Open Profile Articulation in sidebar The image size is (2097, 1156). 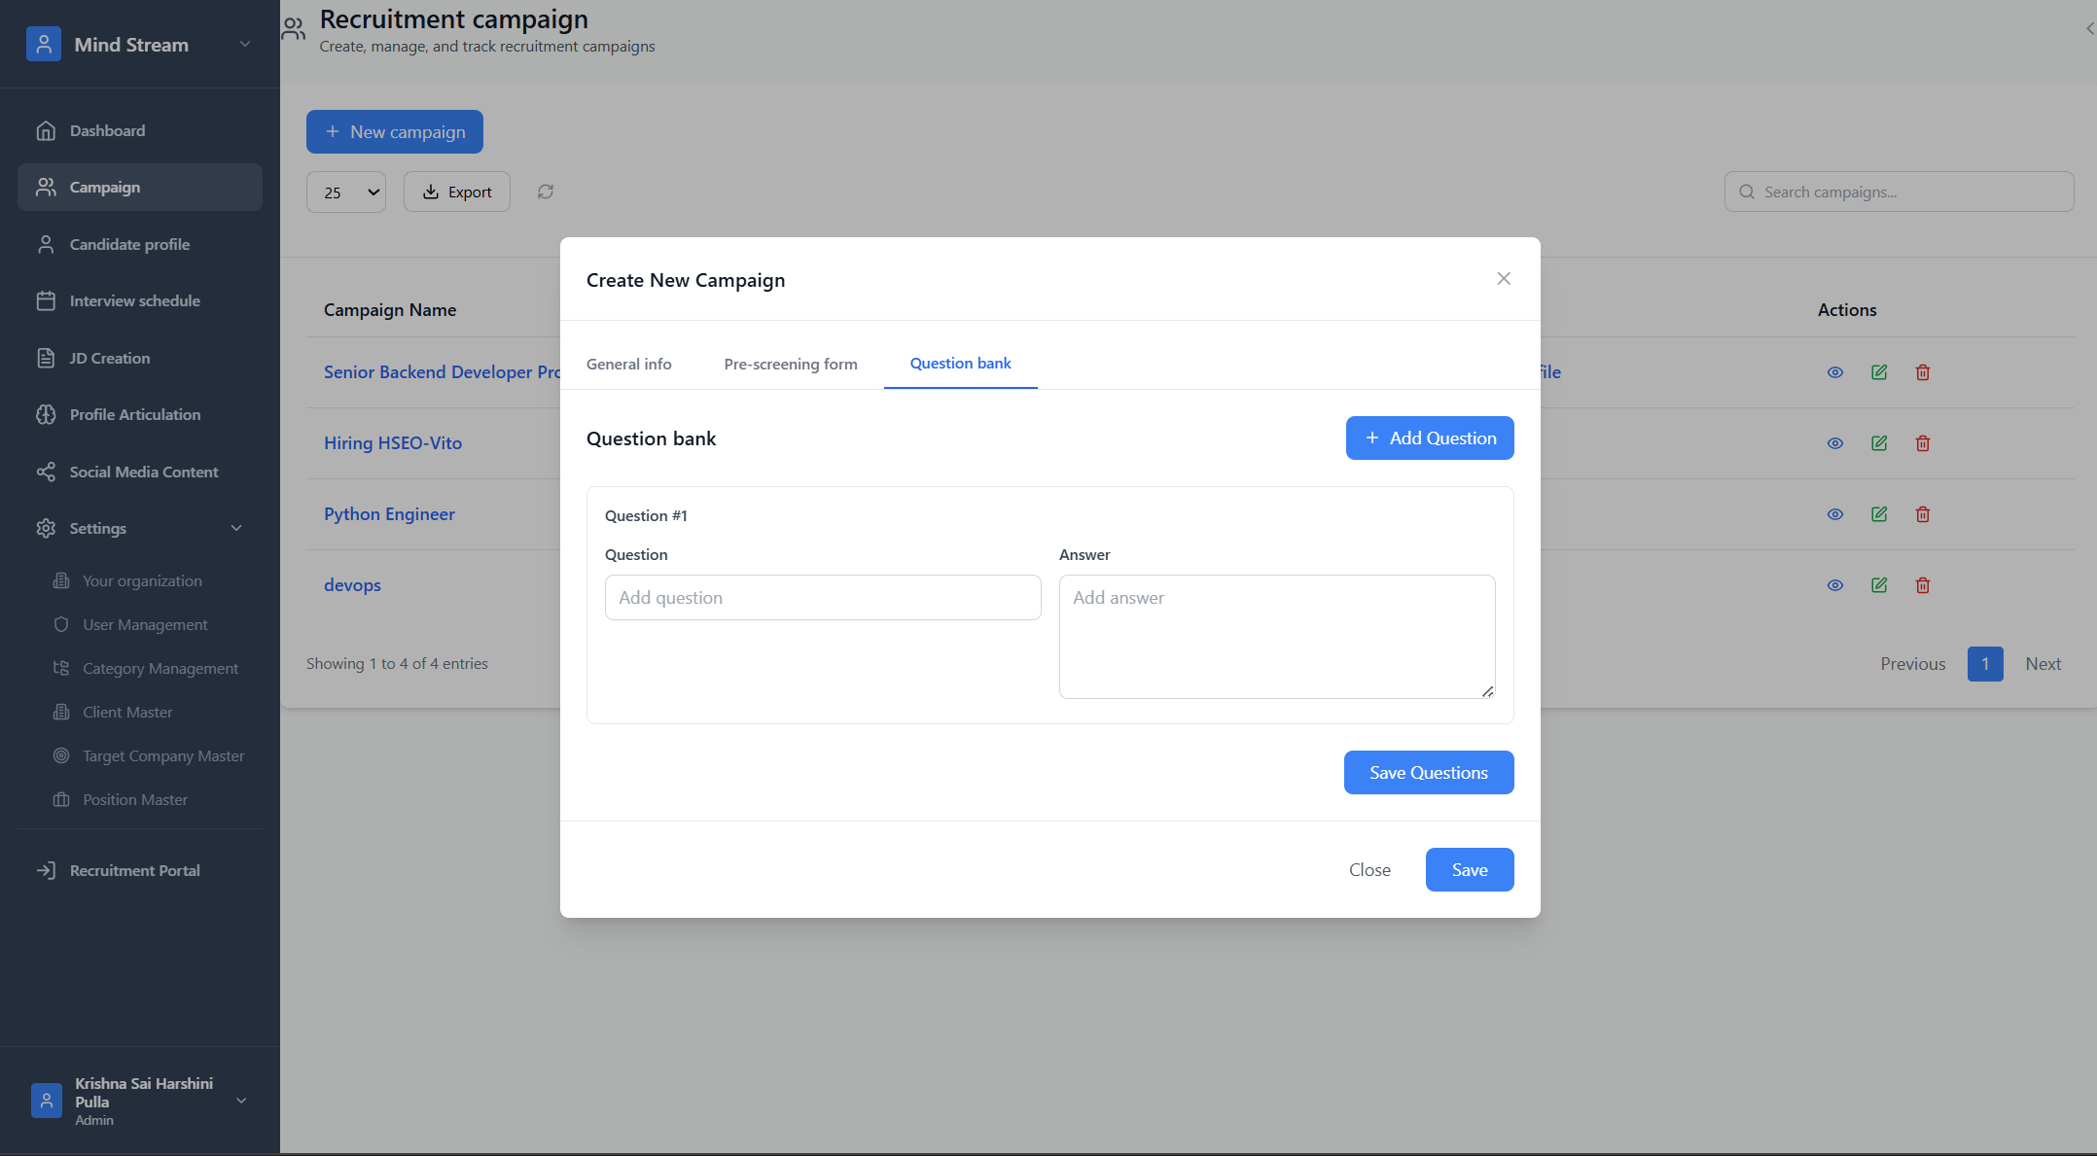(134, 414)
